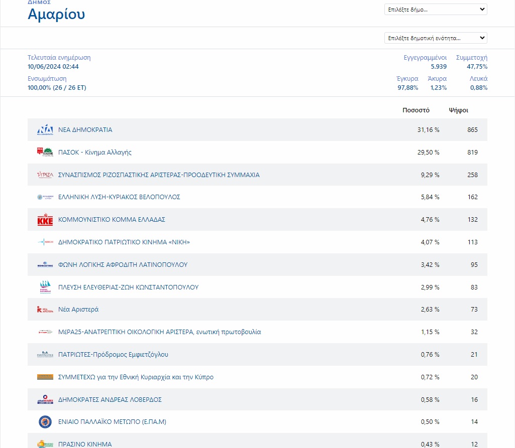Click the ΠΑΣΟΚ party logo
The width and height of the screenshot is (515, 448).
pyautogui.click(x=45, y=152)
